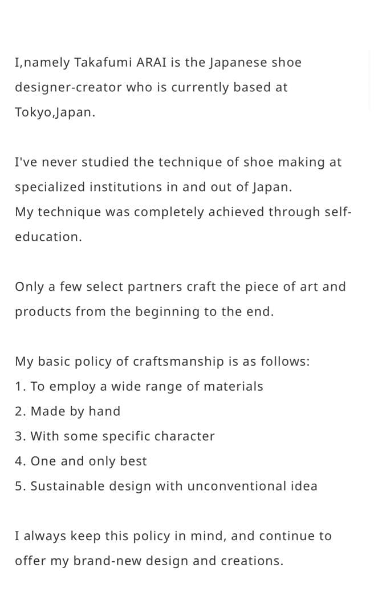Click the line "I always keep this policy"
The width and height of the screenshot is (374, 616).
click(173, 536)
